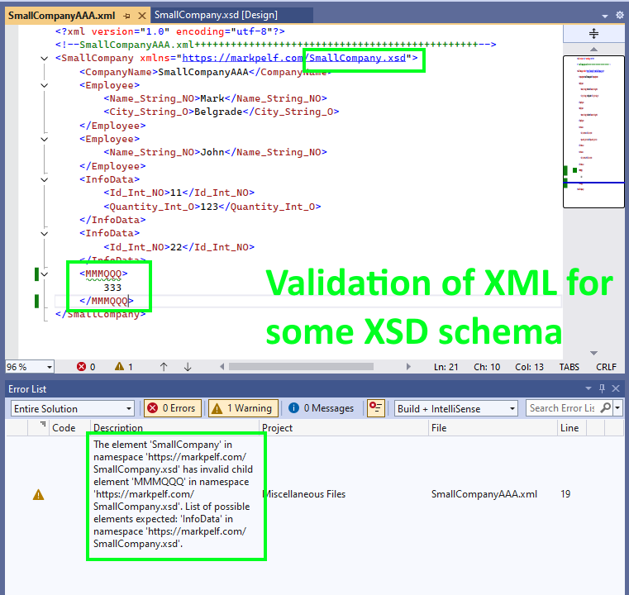Switch to SmallCompany.xsd [Design] tab
Screen dimensions: 629x595
(216, 15)
